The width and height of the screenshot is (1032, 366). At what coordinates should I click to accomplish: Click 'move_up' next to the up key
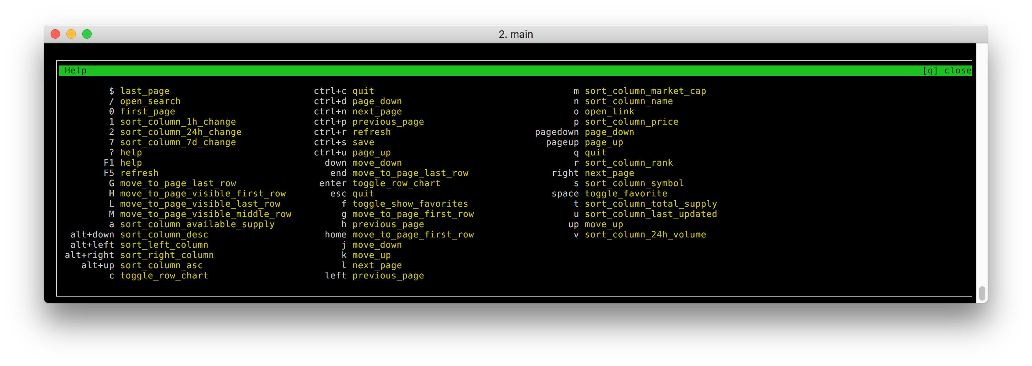click(x=604, y=225)
